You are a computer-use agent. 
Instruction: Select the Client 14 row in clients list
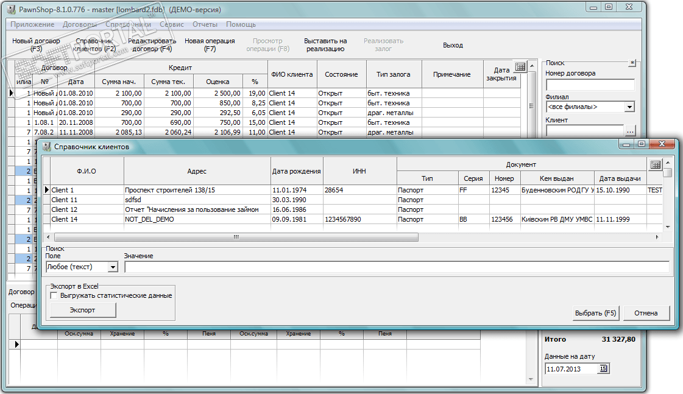coord(353,219)
